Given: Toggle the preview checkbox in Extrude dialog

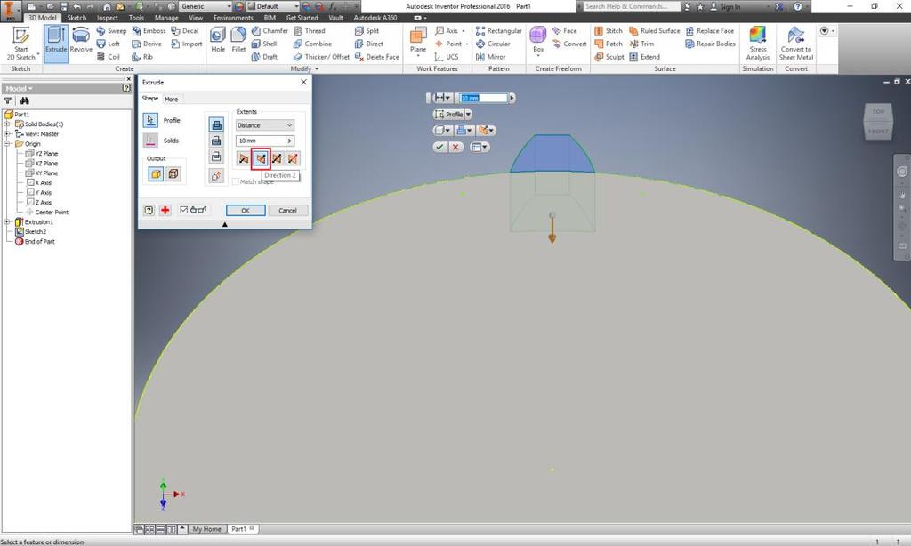Looking at the screenshot, I should [x=184, y=210].
